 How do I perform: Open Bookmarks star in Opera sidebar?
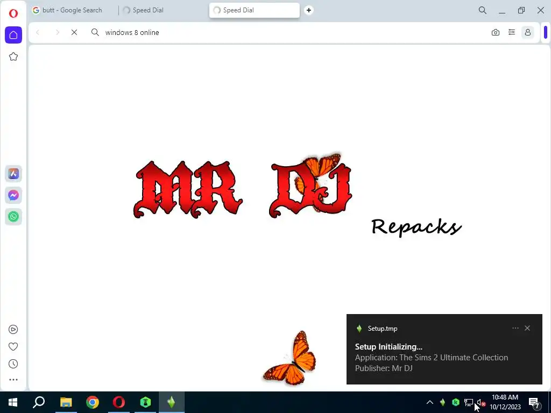click(x=13, y=56)
